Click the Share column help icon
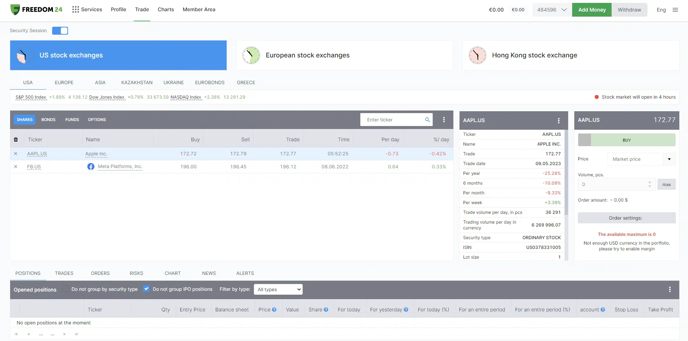Image resolution: width=688 pixels, height=341 pixels. pos(326,310)
